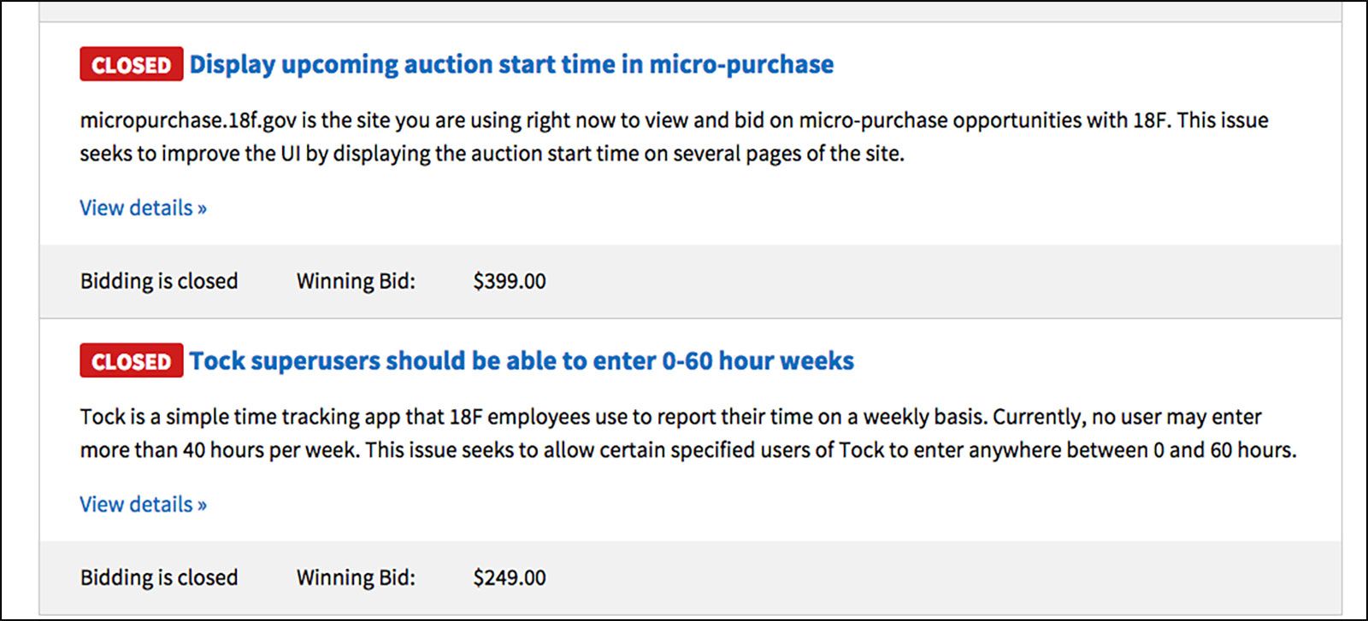Click the CLOSED badge on the Tock superusers issue
1368x621 pixels.
(x=130, y=360)
